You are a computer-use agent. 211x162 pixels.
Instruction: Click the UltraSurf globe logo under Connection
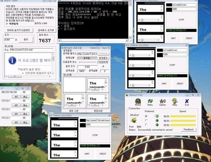pyautogui.click(x=134, y=120)
